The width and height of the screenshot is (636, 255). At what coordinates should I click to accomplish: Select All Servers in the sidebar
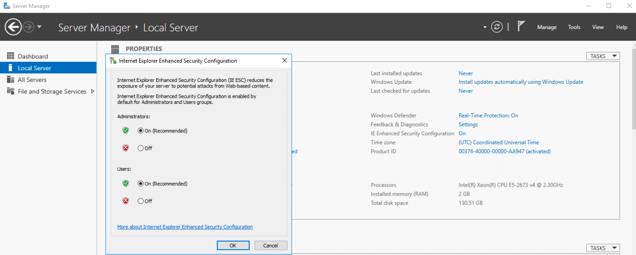pos(48,80)
